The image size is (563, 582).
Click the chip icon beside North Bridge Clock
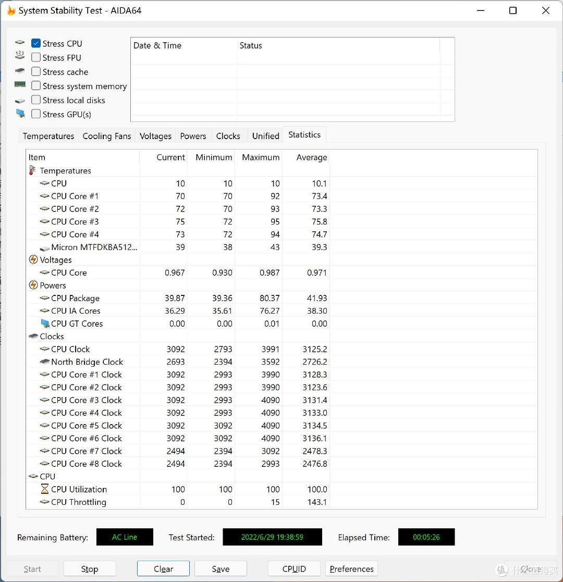click(44, 361)
